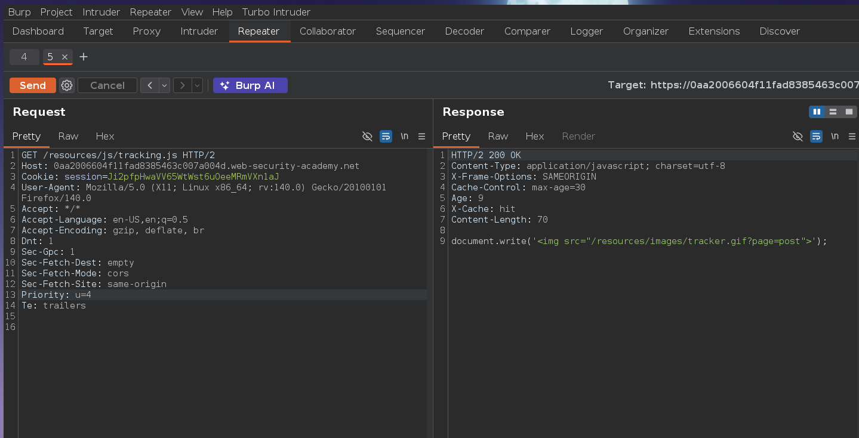Click the Cancel button
Viewport: 859px width, 438px height.
coord(107,85)
